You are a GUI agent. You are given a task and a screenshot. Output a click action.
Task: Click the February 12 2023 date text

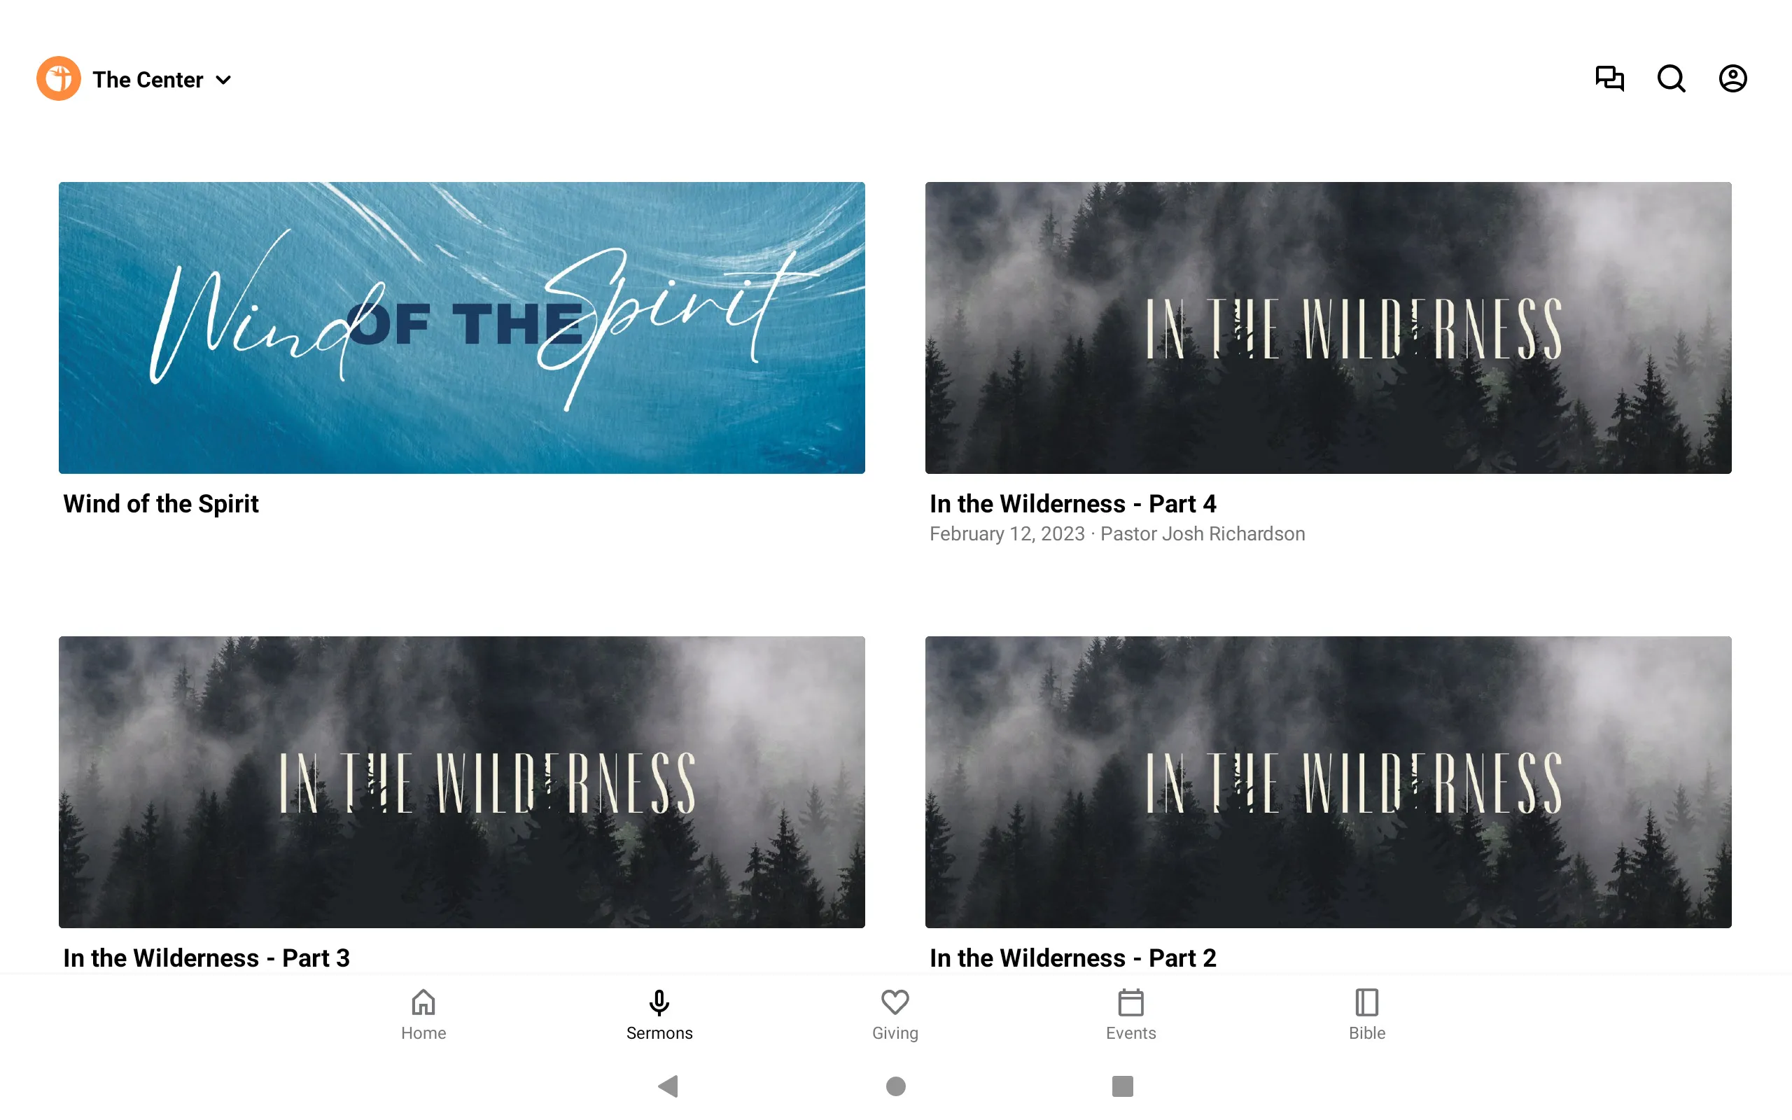point(1007,534)
